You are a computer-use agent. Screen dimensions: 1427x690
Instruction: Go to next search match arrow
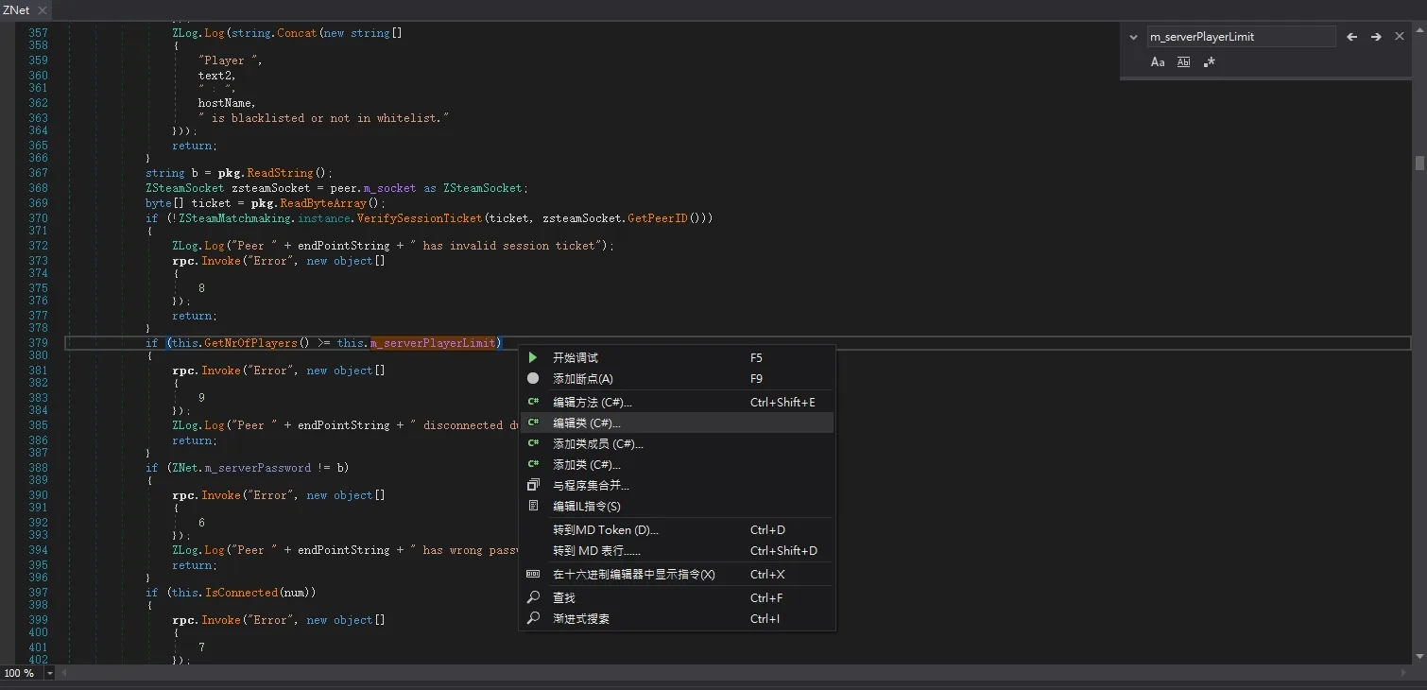pos(1376,37)
